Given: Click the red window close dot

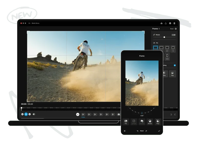Looking at the screenshot, I should click(x=21, y=23).
